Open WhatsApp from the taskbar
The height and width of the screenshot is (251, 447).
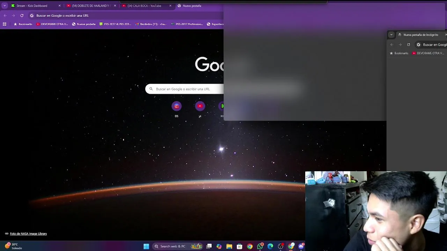[x=260, y=246]
